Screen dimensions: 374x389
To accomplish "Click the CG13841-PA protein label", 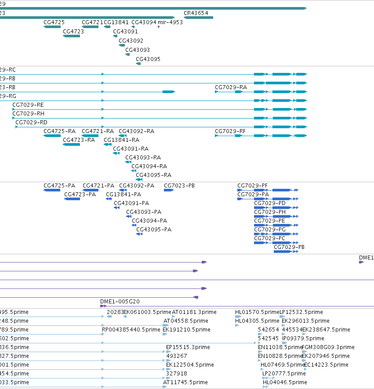I will 123,194.
